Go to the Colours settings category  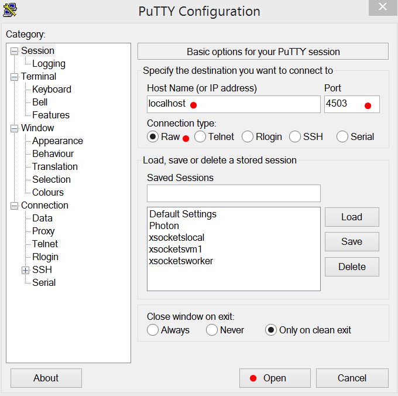[48, 193]
